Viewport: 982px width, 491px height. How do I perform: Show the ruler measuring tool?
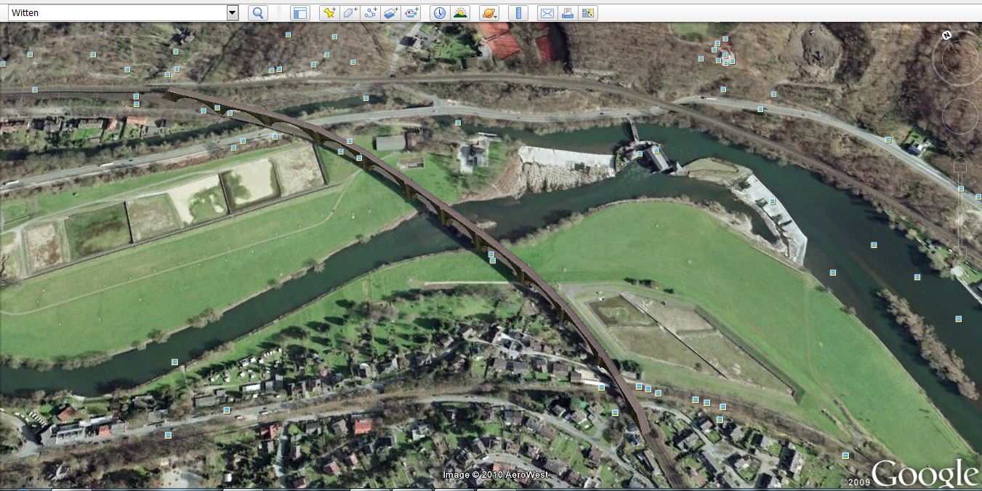518,13
